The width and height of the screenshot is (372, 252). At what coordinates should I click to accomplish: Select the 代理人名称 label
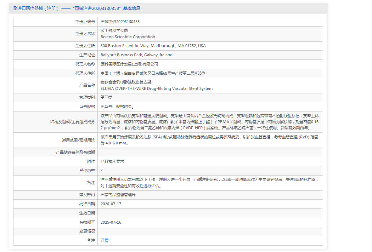click(x=85, y=64)
